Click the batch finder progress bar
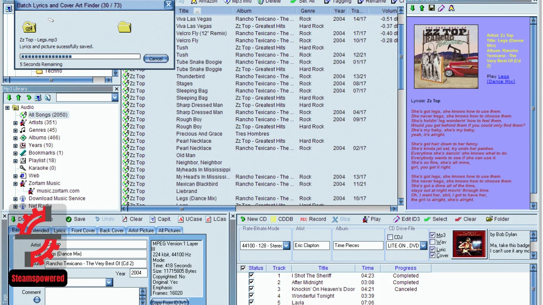Viewport: 543px width, 305px height. 80,56
